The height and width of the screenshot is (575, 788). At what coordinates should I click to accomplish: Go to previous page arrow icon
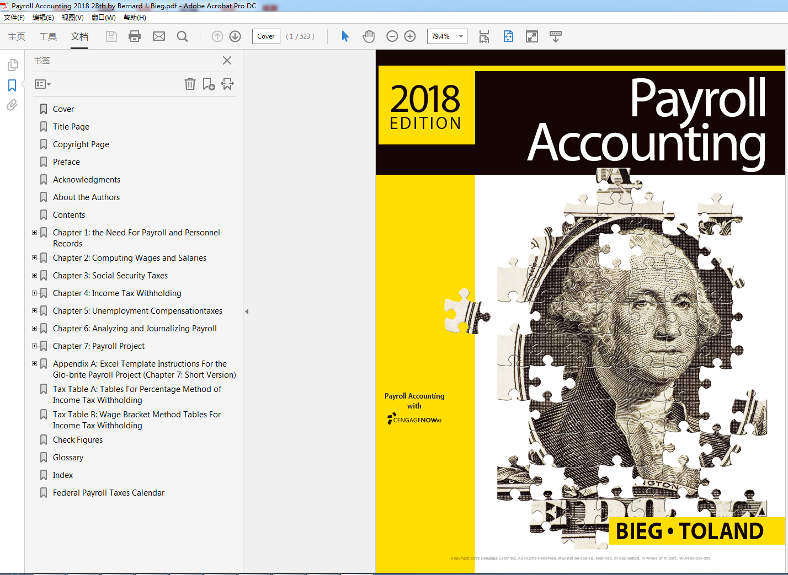coord(217,36)
